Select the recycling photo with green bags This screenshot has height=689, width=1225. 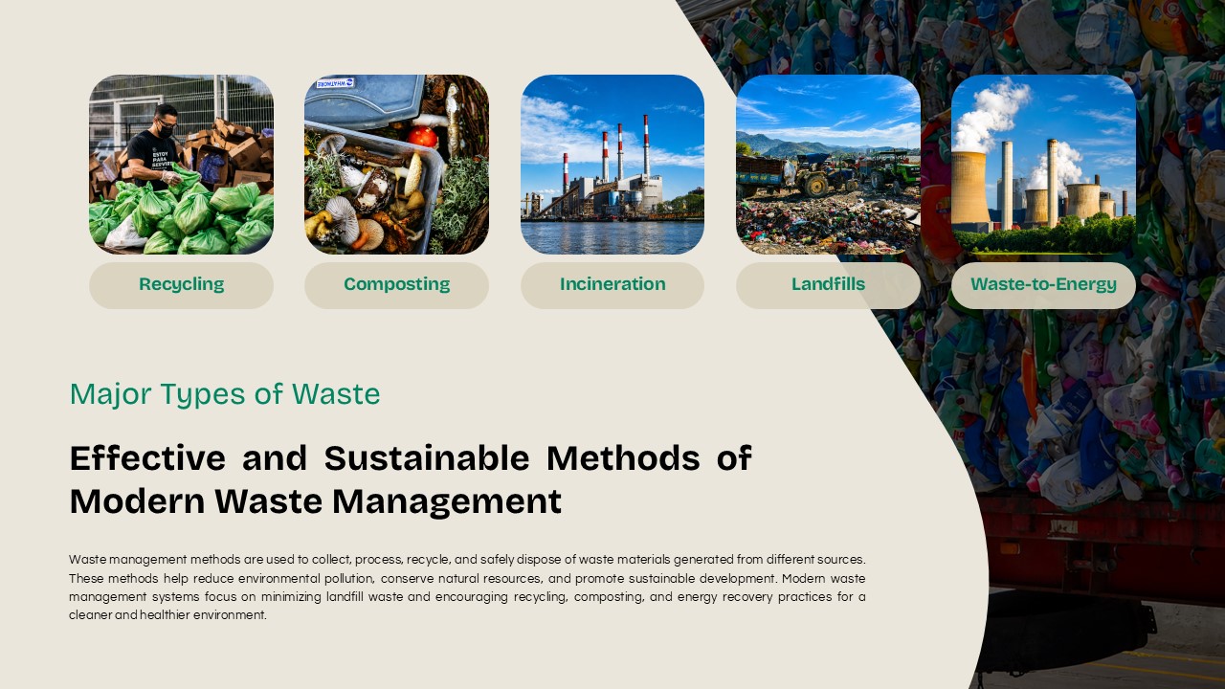point(181,165)
